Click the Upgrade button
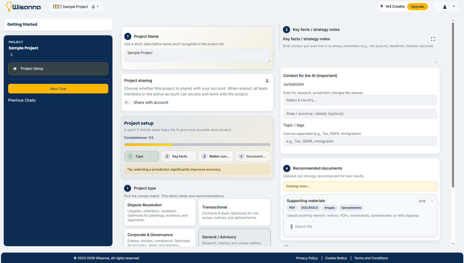464x263 pixels. coord(417,6)
